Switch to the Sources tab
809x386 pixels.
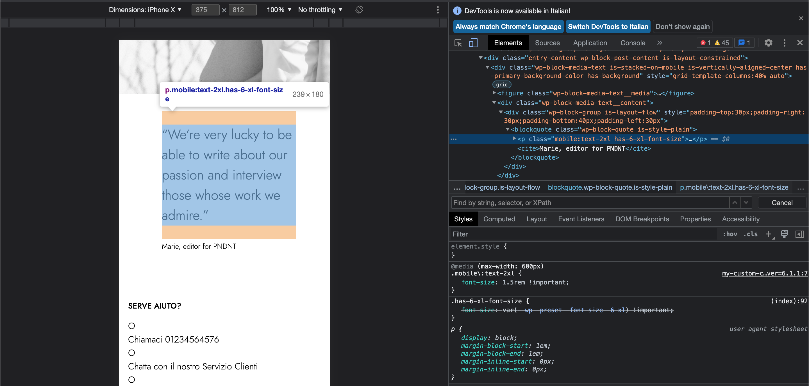pos(547,43)
